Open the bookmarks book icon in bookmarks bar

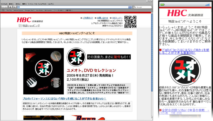point(3,10)
